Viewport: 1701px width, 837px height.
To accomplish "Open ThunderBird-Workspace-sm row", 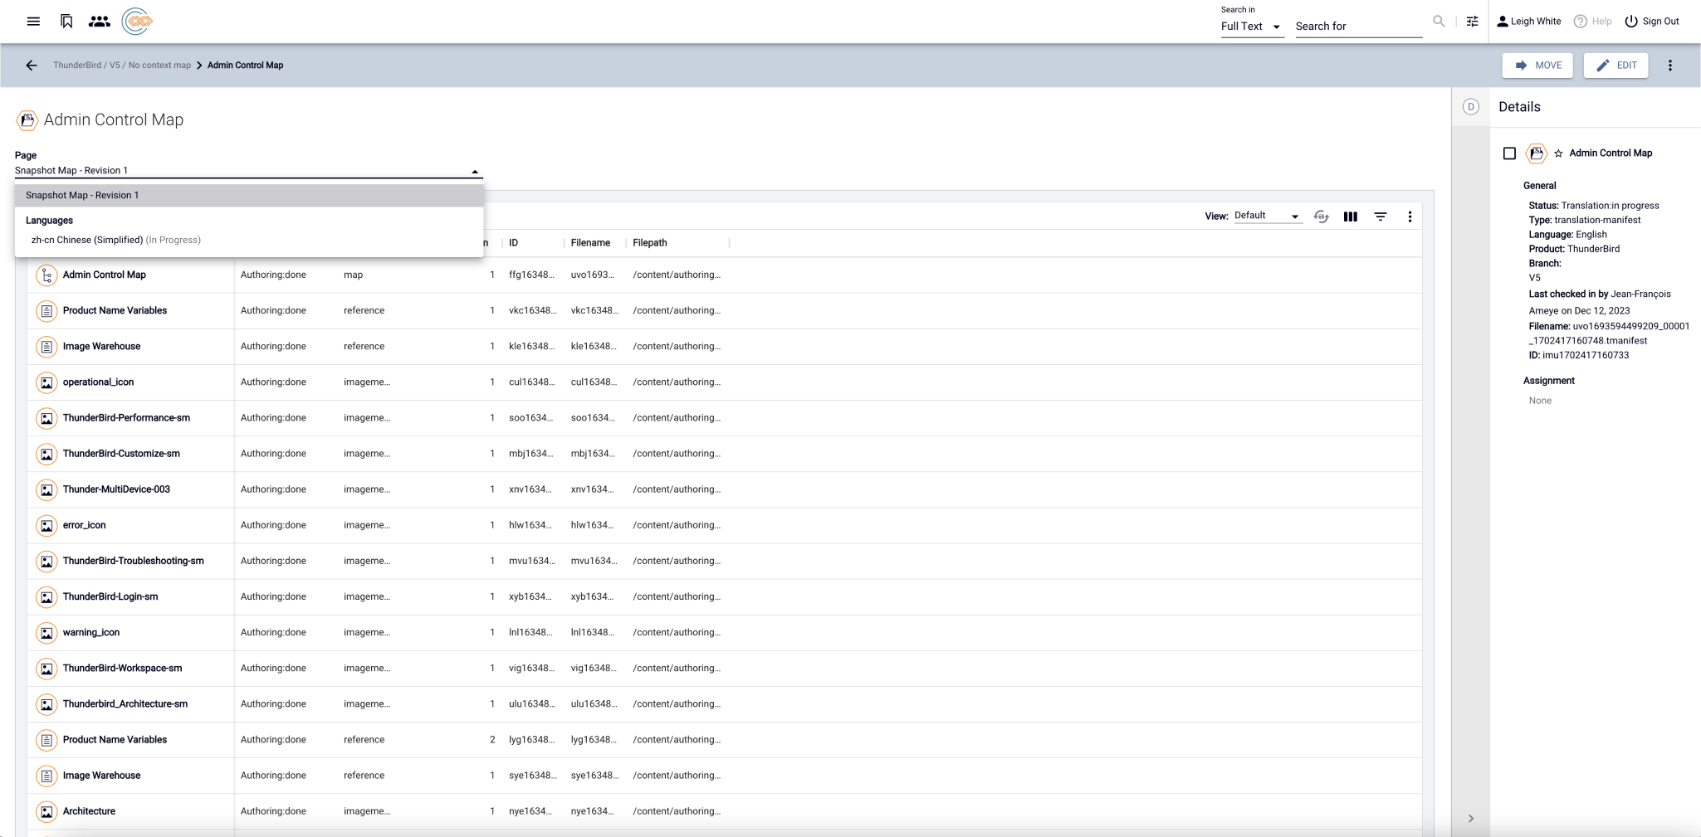I will tap(122, 669).
